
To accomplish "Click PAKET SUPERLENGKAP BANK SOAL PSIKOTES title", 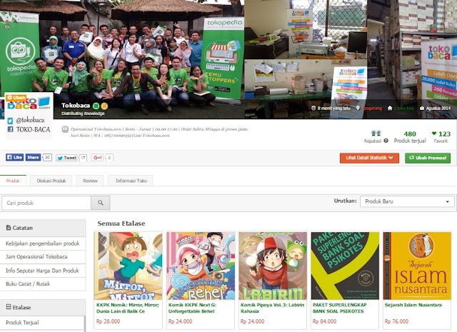I will click(340, 308).
